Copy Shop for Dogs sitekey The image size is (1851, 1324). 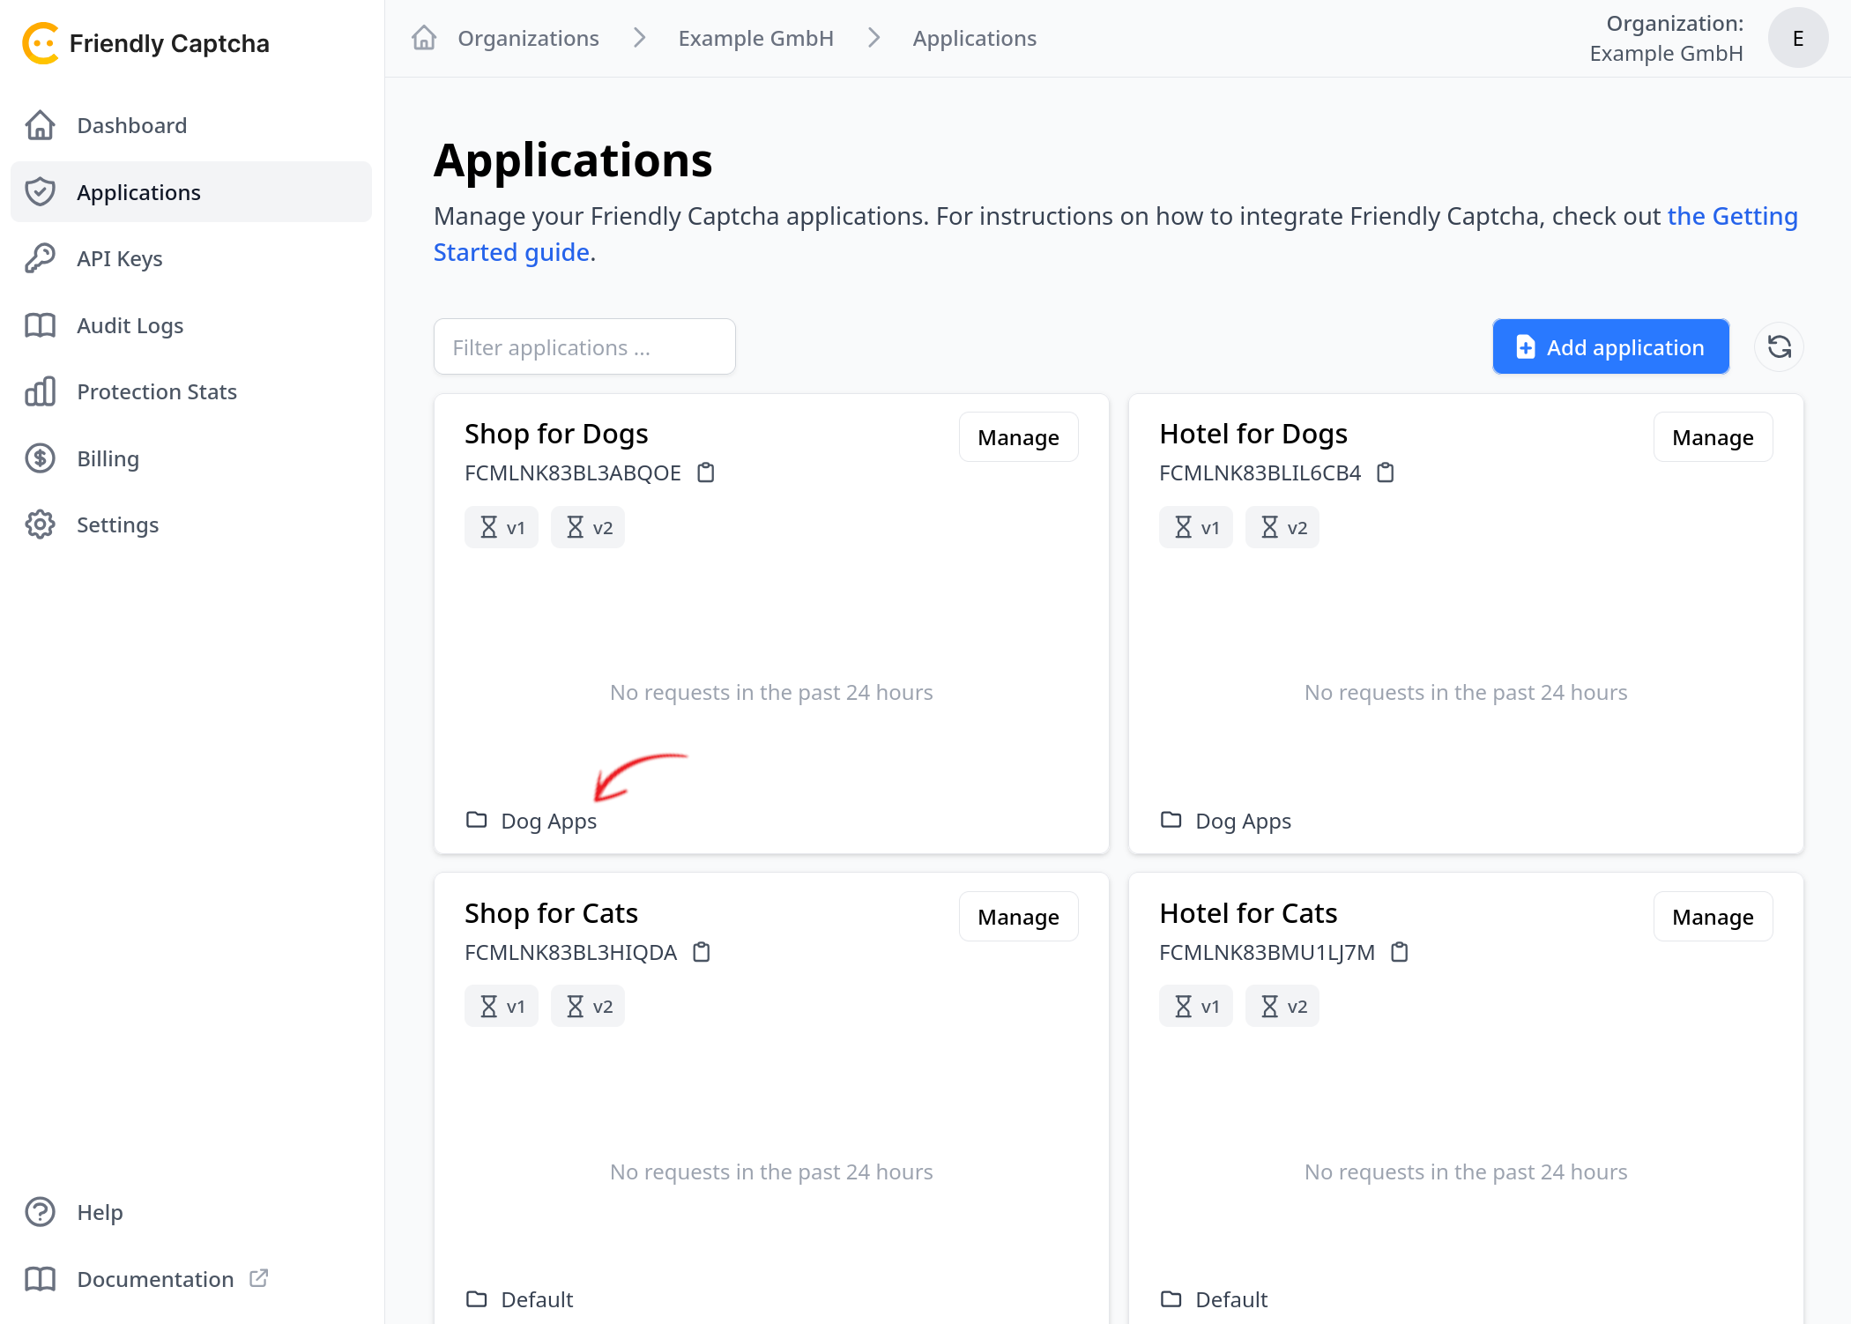pos(706,472)
